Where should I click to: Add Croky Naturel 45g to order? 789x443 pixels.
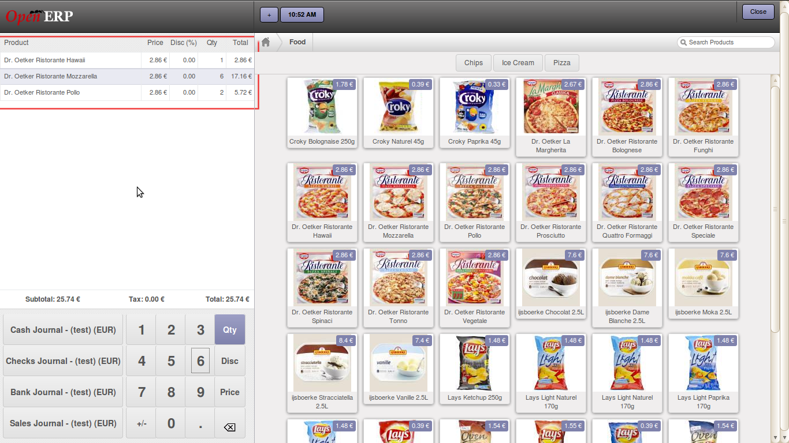click(x=399, y=113)
